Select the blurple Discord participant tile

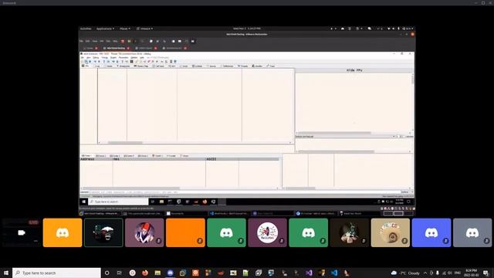(x=431, y=232)
